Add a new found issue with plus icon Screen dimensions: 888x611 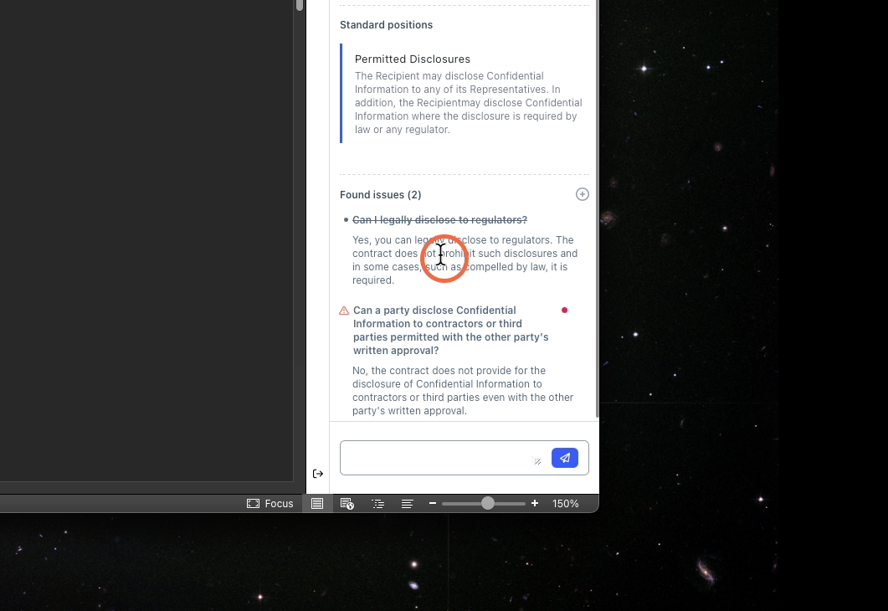tap(583, 194)
